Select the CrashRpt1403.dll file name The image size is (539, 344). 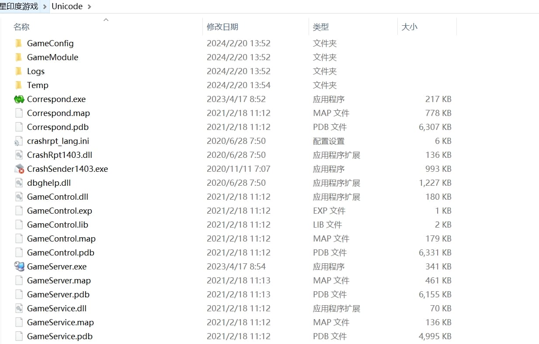click(59, 155)
